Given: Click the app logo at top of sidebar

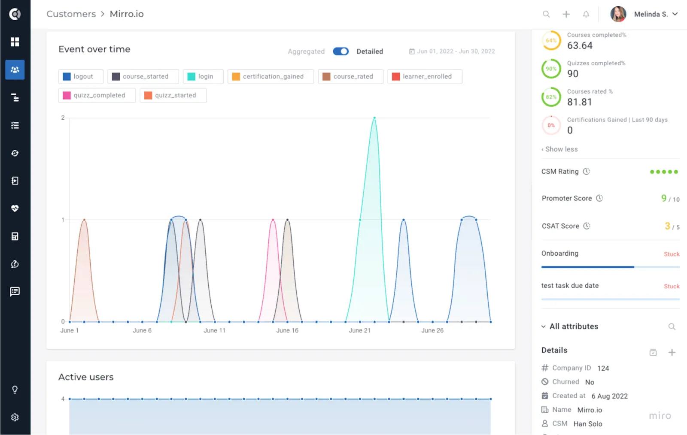Looking at the screenshot, I should pos(15,14).
